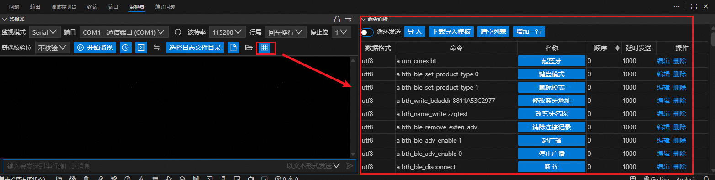Refresh the serial port list
The width and height of the screenshot is (715, 180).
179,32
